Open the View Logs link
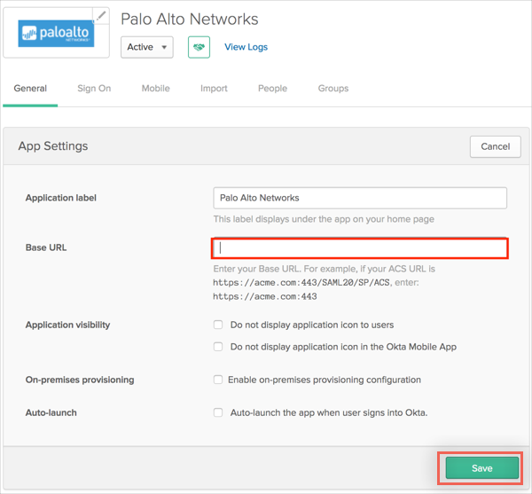The height and width of the screenshot is (494, 532). coord(246,47)
